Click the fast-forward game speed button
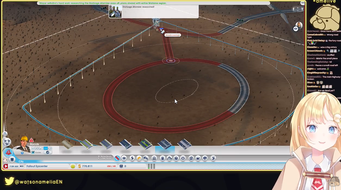The image size is (341, 190). pos(22,166)
